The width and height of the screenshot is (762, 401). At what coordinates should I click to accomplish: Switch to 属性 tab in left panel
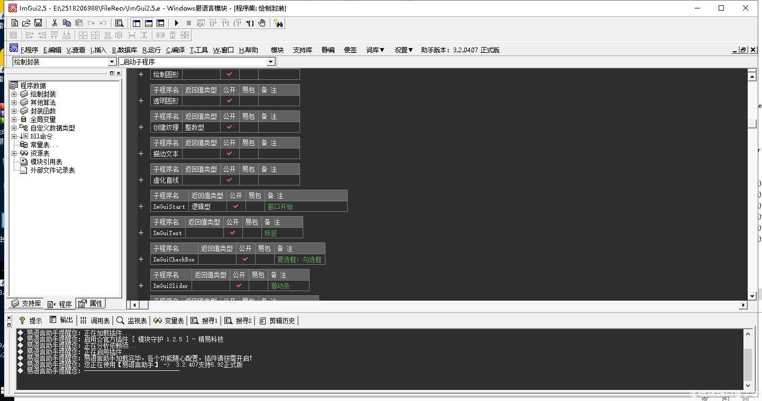pos(91,304)
